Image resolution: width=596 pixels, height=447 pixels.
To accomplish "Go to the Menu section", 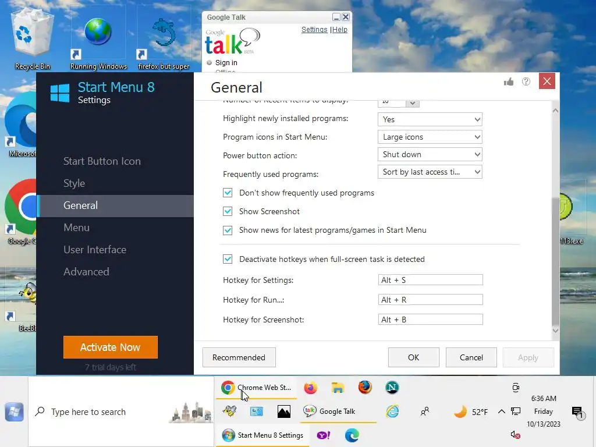I will tap(76, 228).
